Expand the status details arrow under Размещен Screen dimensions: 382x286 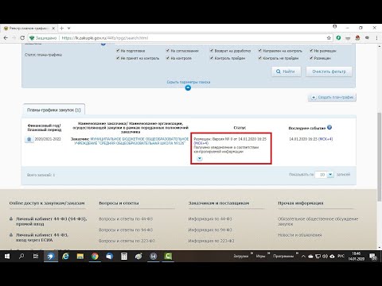[x=200, y=158]
